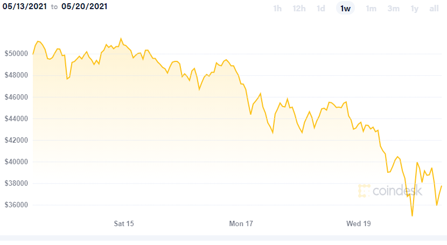Show all-time price data
The width and height of the screenshot is (447, 245).
[x=434, y=8]
